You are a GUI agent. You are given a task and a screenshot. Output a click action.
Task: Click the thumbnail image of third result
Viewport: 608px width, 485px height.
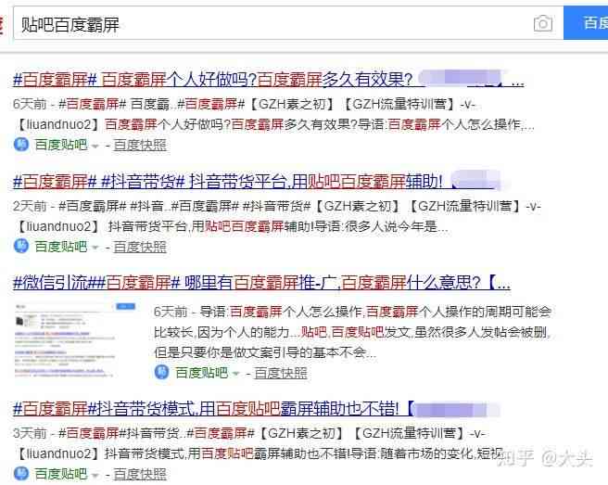pyautogui.click(x=75, y=339)
